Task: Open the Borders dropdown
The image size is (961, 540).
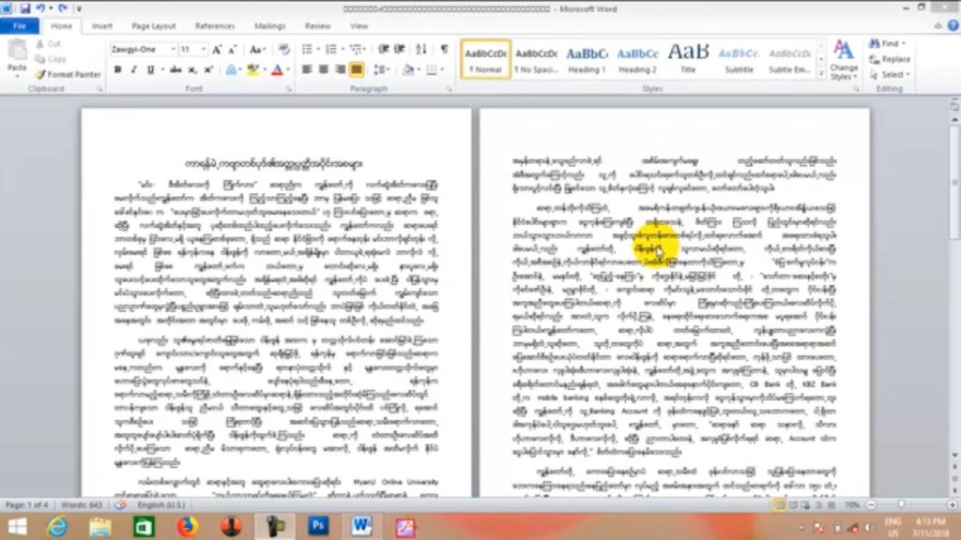Action: 442,69
